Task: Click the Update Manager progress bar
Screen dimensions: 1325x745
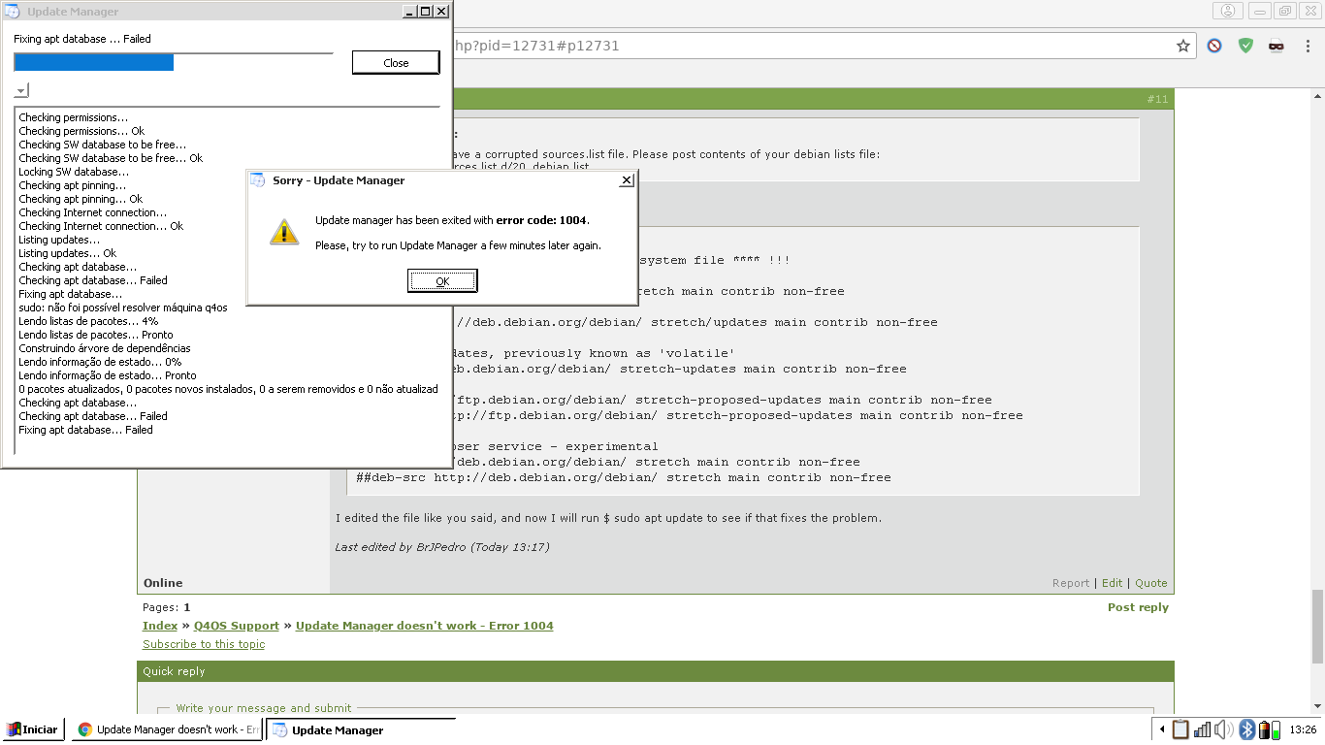Action: [173, 62]
